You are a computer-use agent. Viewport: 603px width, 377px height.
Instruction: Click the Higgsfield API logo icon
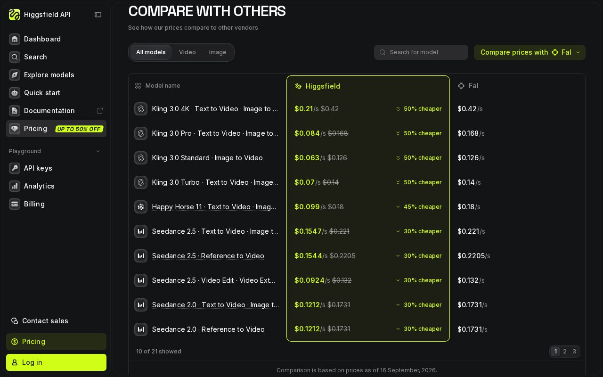pos(15,15)
